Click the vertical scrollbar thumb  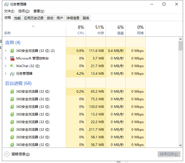180,46
